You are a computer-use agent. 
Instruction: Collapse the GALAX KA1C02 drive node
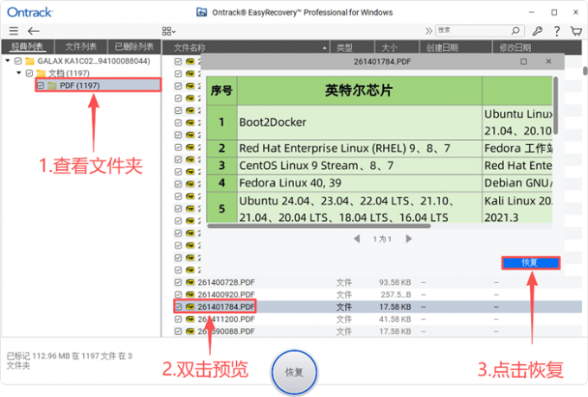pyautogui.click(x=8, y=60)
